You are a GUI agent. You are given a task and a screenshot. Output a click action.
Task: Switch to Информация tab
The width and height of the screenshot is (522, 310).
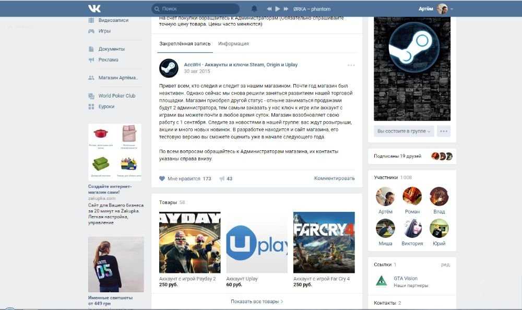coord(233,44)
